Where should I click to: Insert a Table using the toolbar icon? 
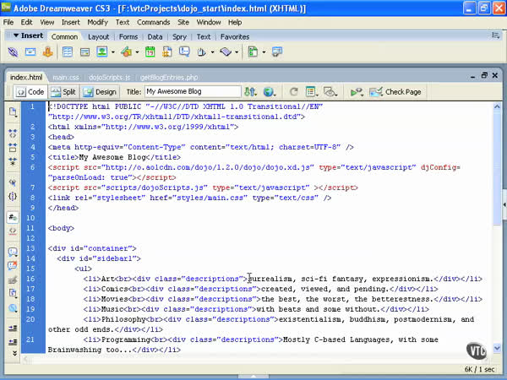coord(67,52)
